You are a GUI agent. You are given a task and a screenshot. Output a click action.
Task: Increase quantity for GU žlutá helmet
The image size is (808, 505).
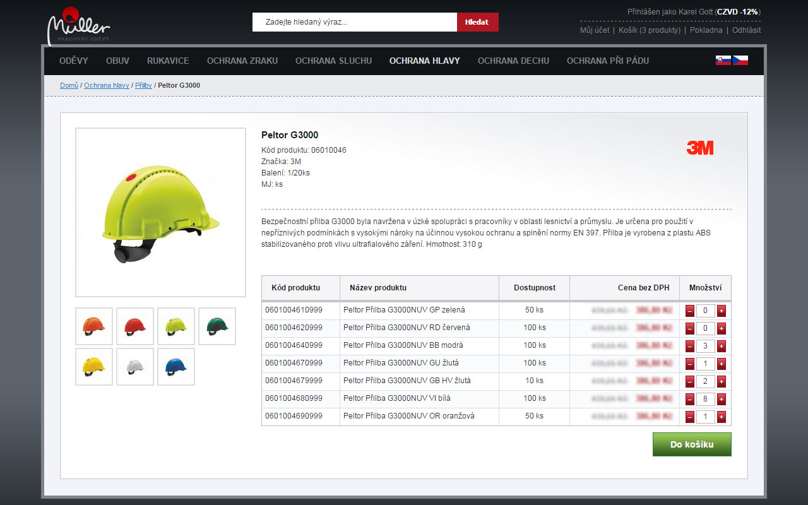(x=722, y=364)
